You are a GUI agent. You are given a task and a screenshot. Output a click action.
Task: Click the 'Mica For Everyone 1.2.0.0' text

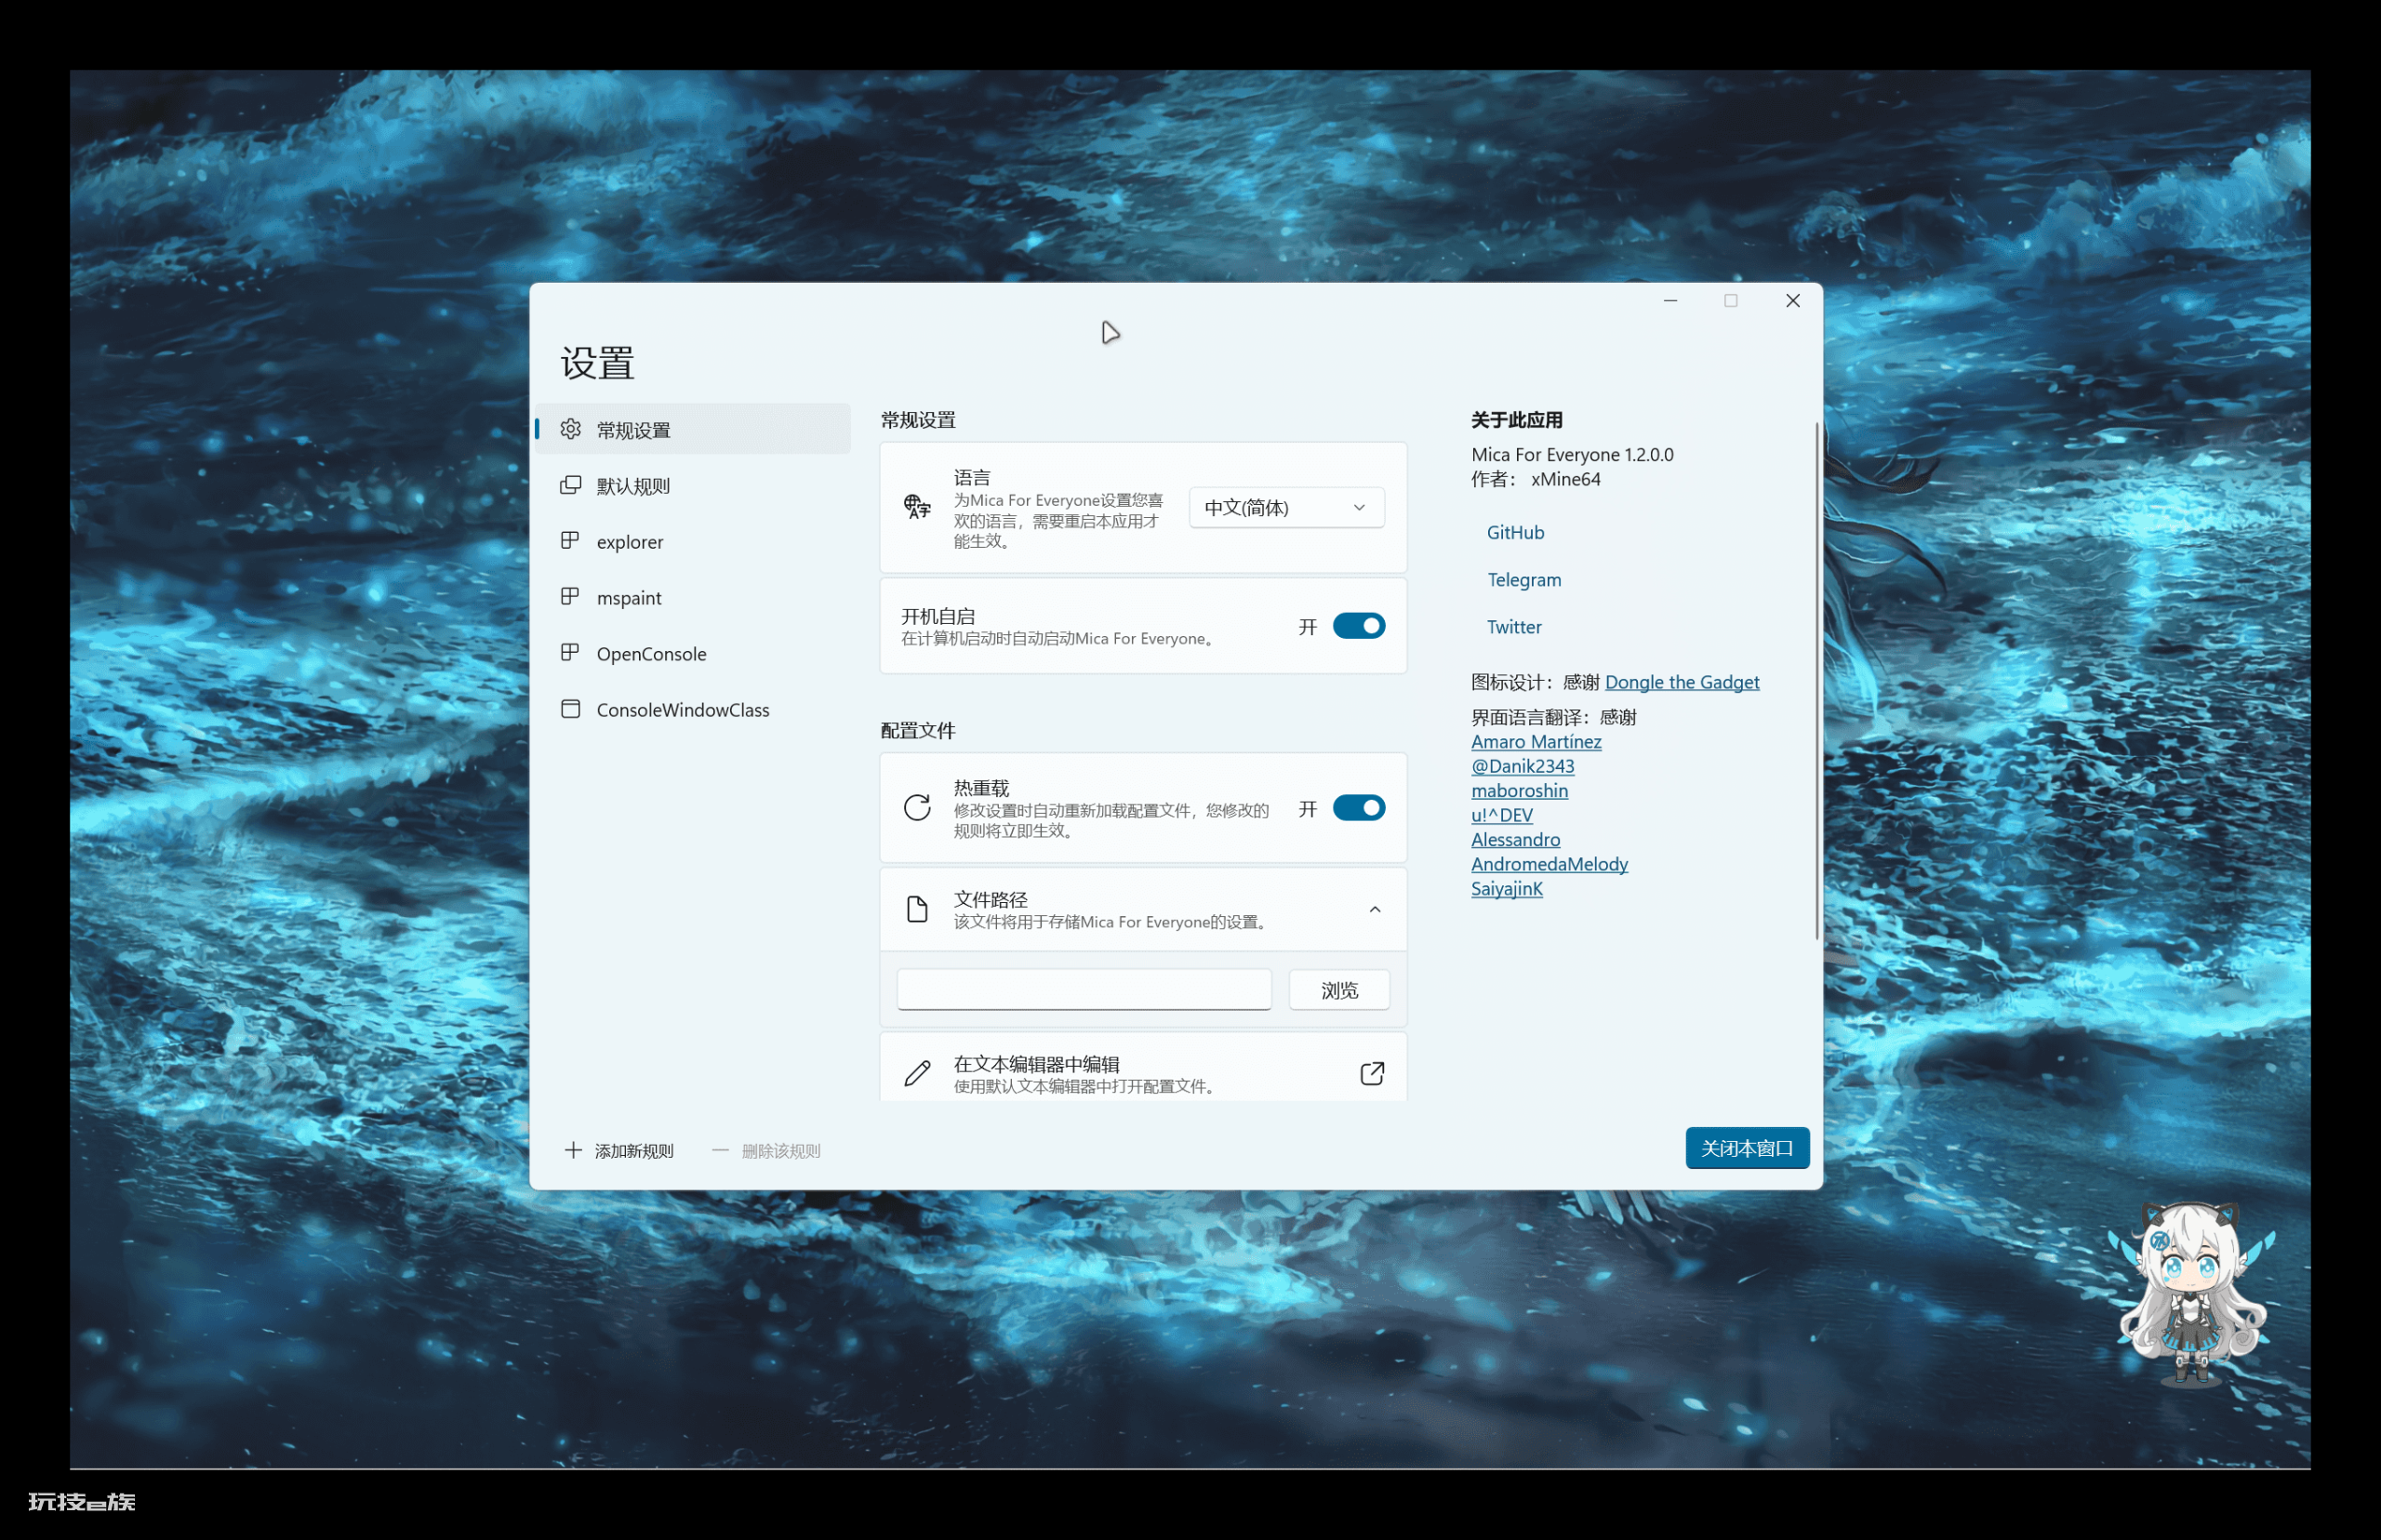coord(1572,454)
